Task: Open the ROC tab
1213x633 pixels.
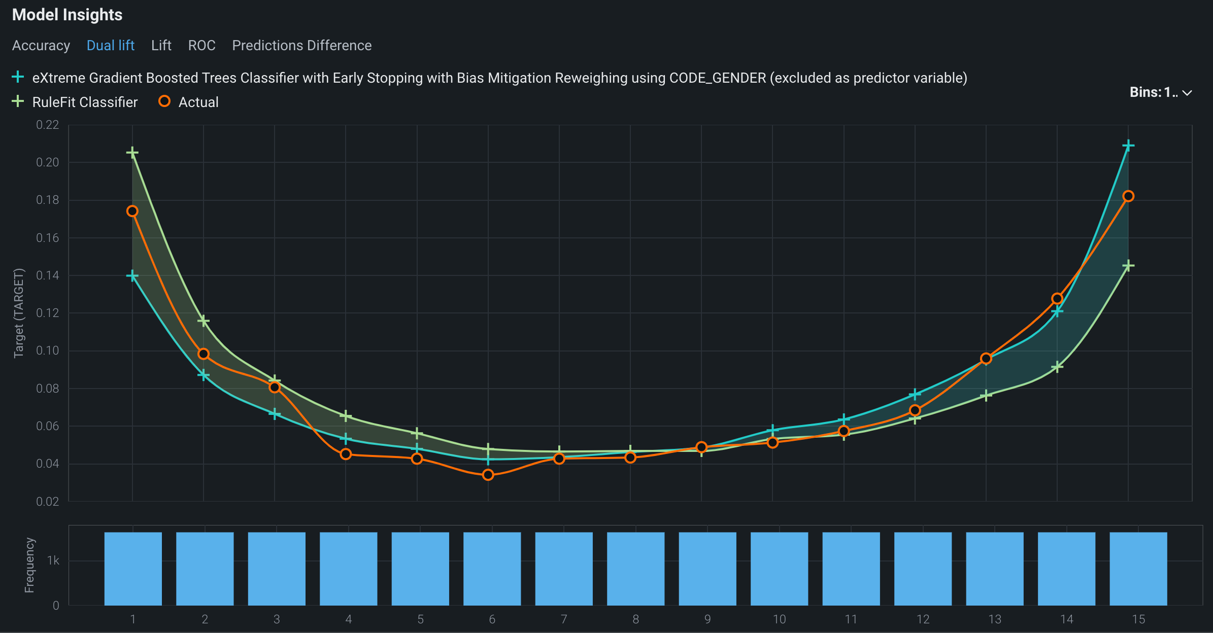Action: click(x=201, y=46)
